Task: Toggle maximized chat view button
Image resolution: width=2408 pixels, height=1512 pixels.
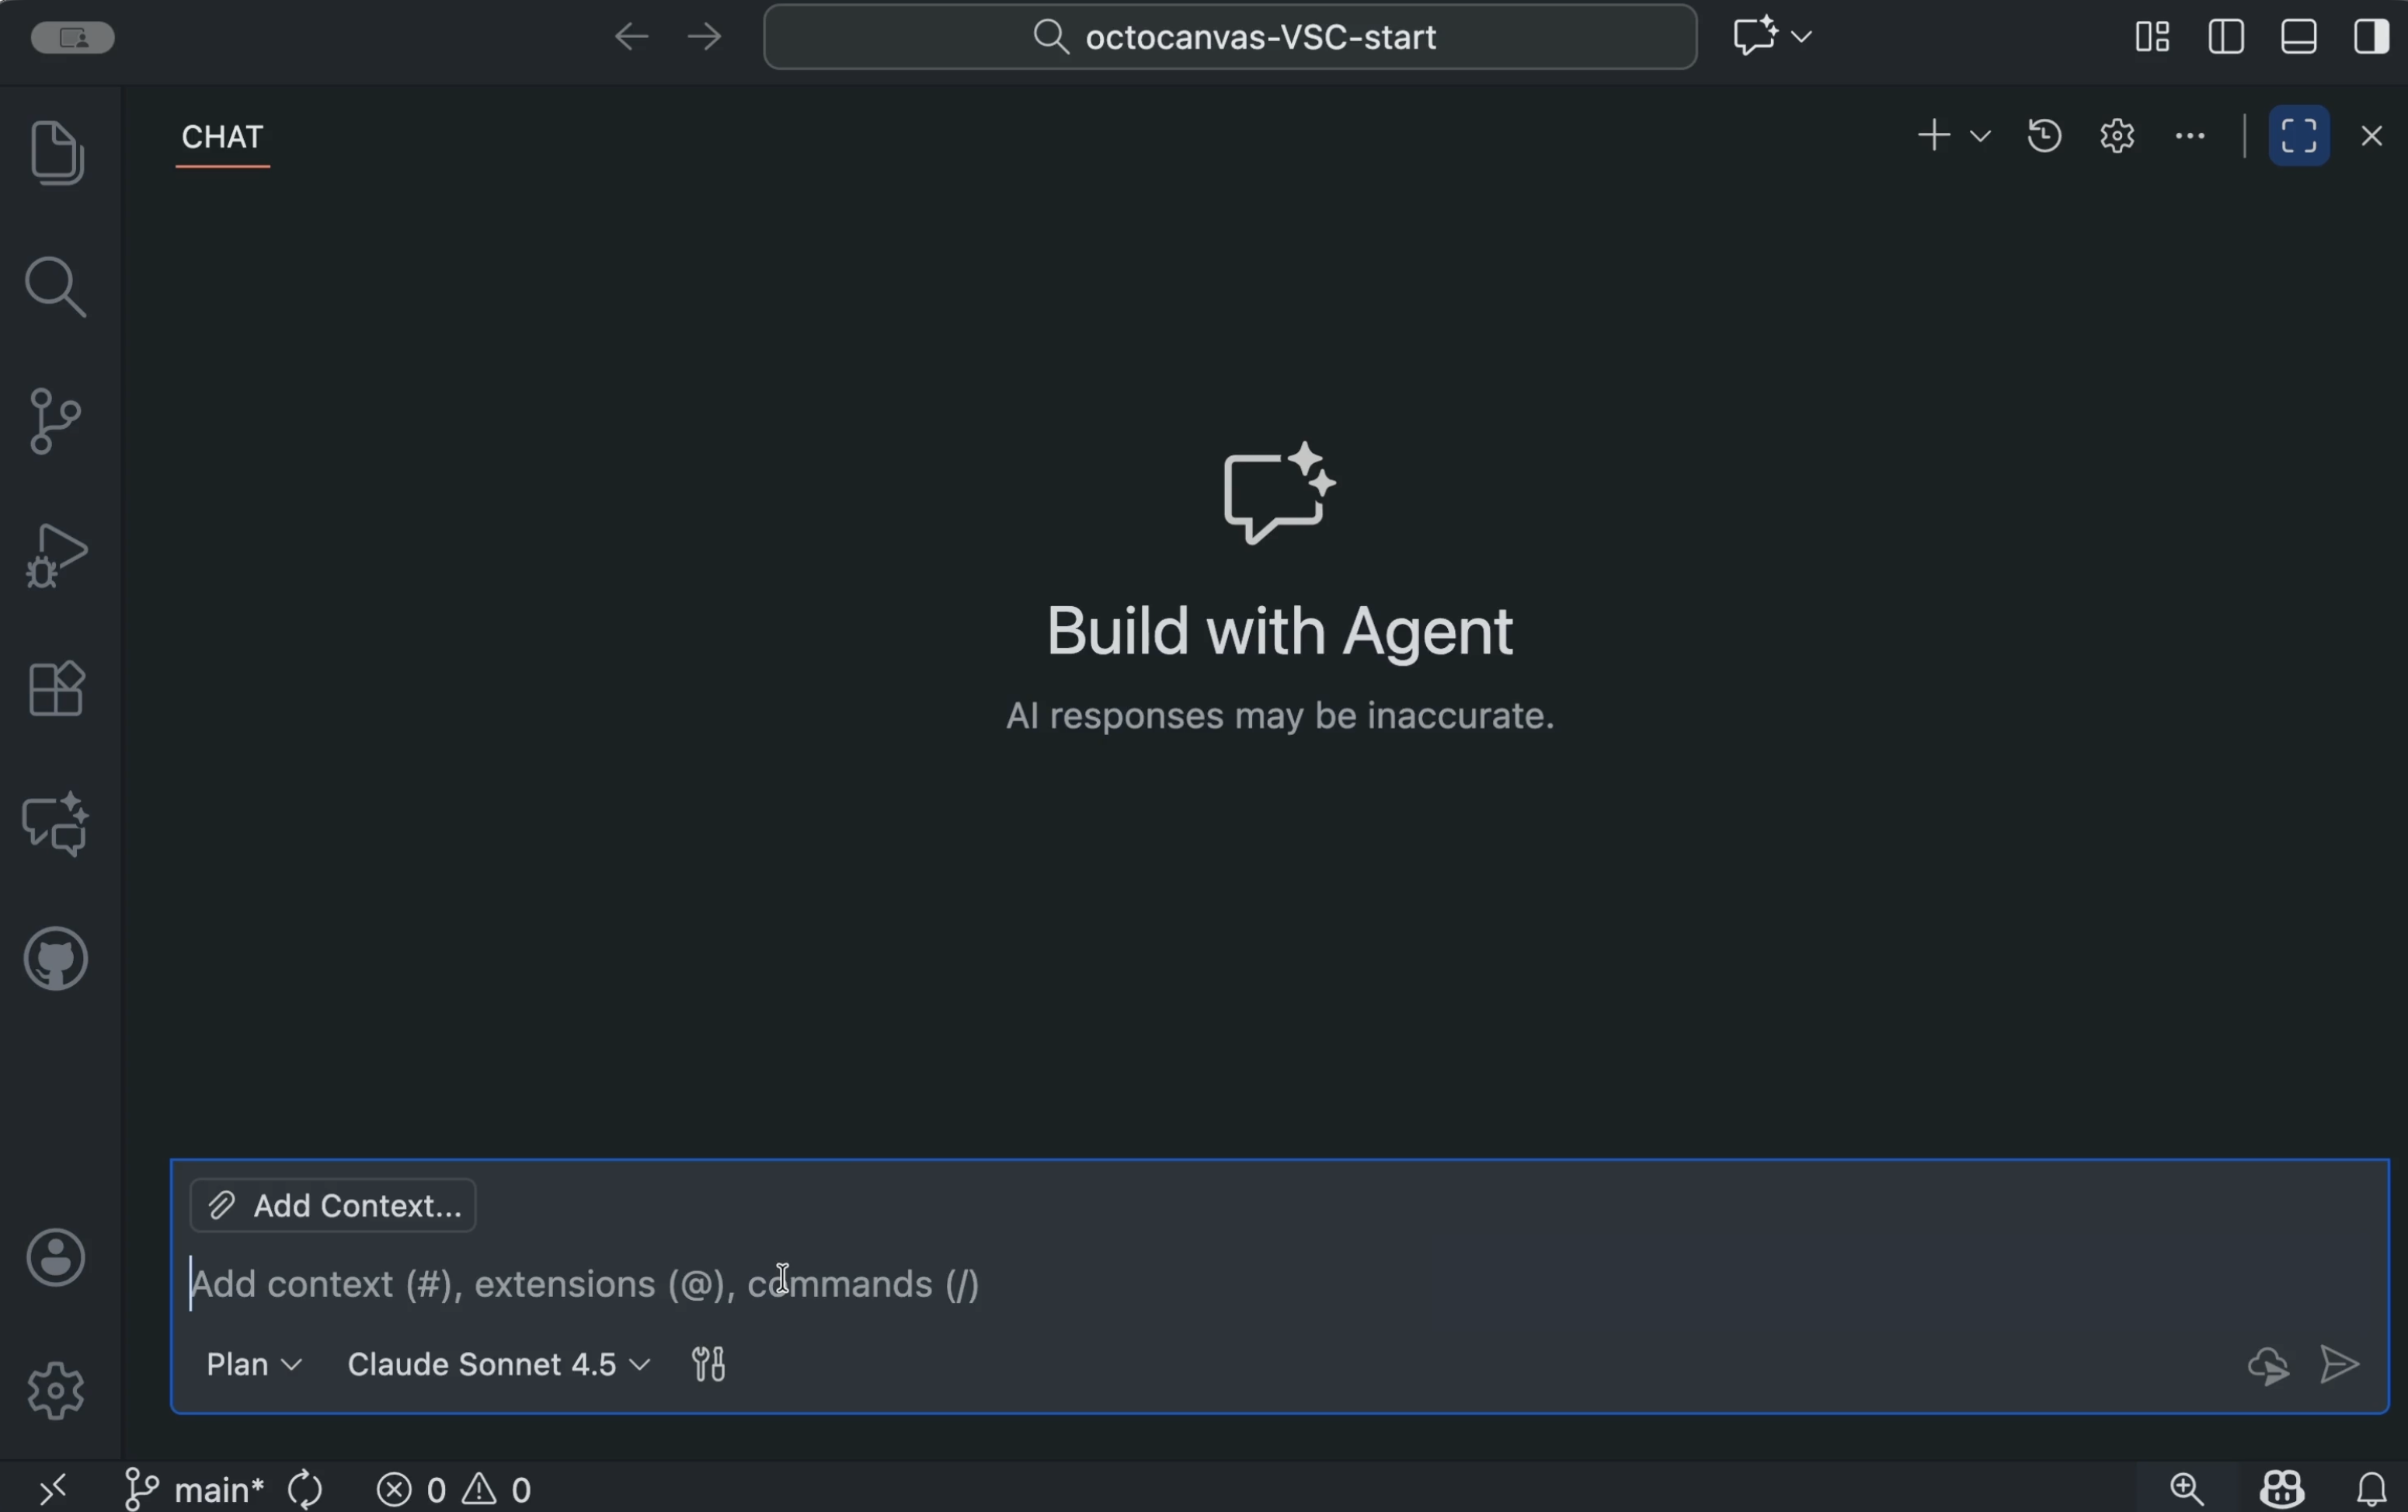Action: click(x=2299, y=135)
